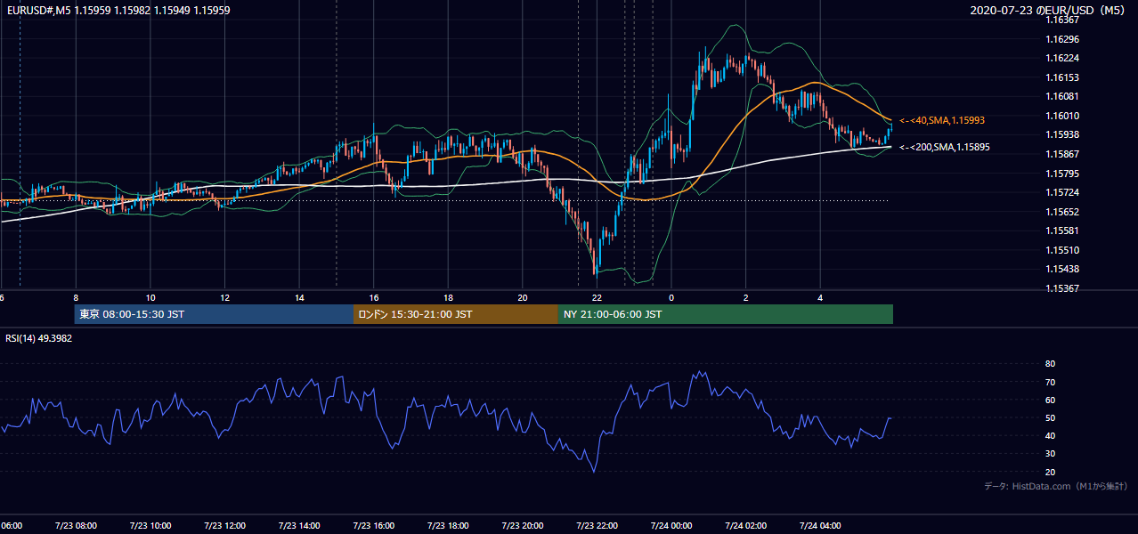Click the 7/24 02:00 time label
1138x534 pixels.
tap(745, 525)
